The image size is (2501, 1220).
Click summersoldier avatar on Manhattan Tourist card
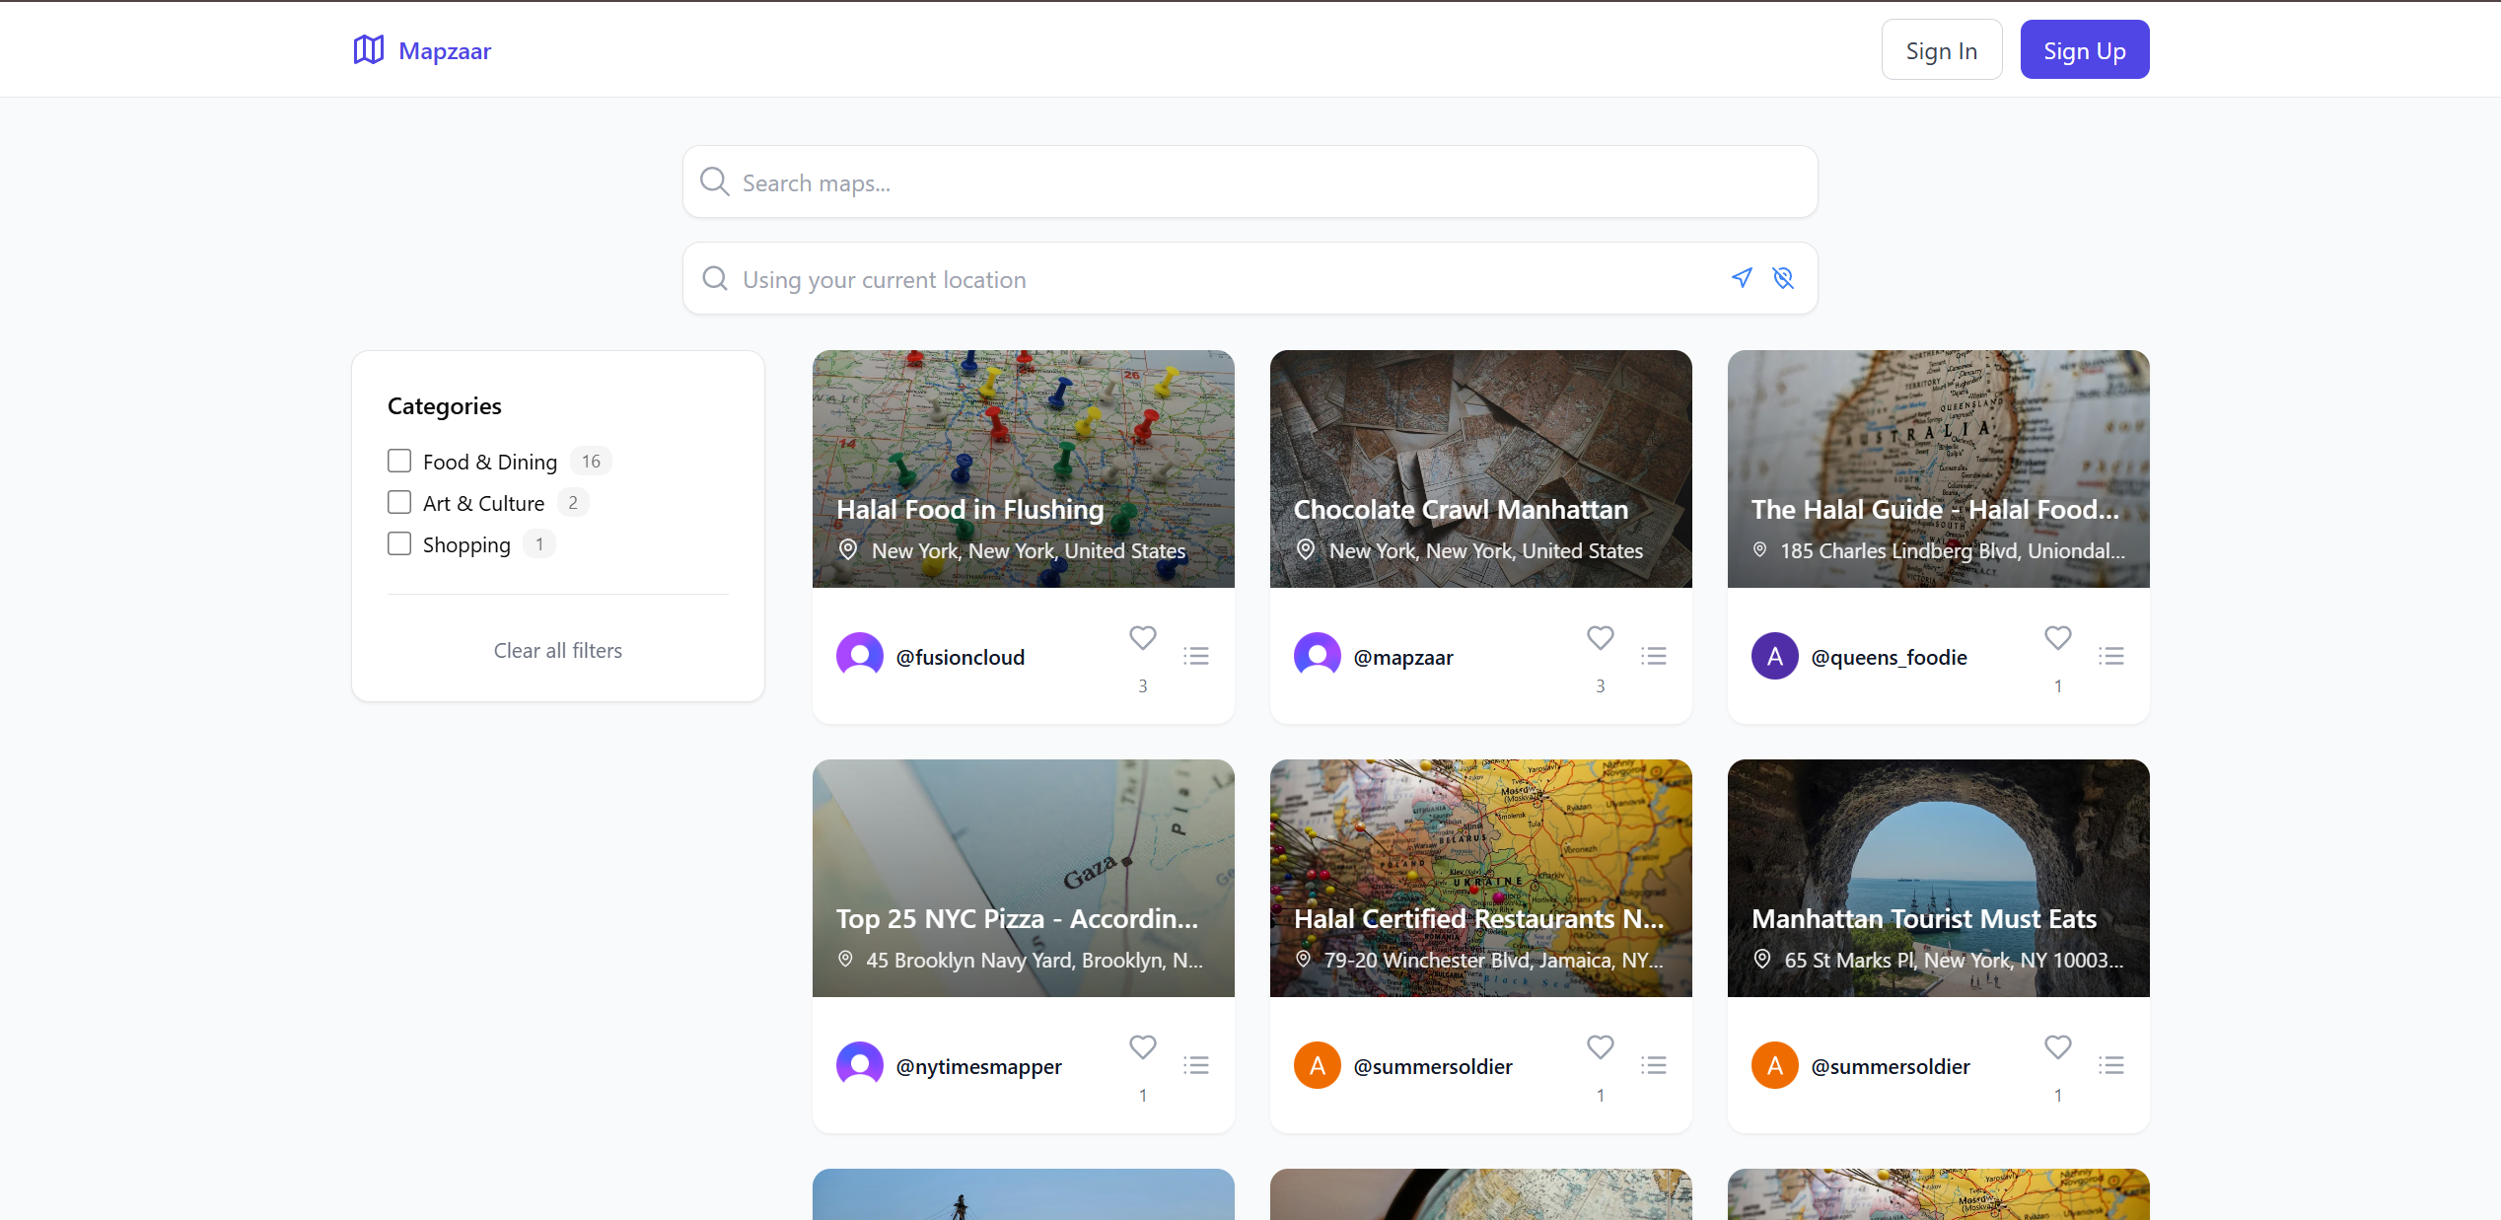coord(1775,1065)
